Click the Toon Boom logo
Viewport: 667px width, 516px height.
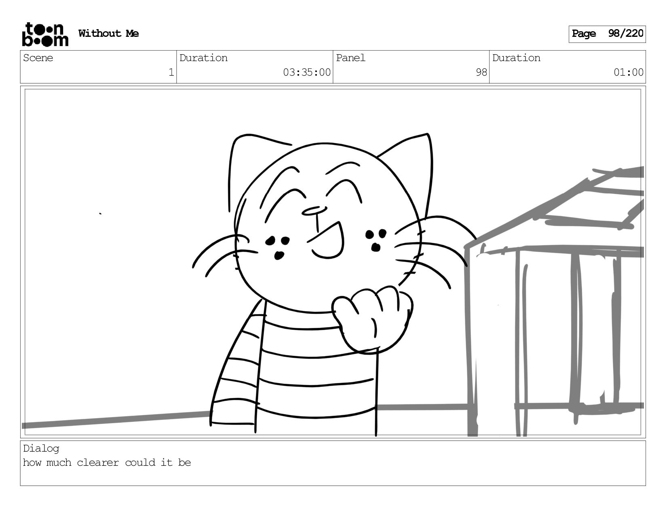pos(45,34)
